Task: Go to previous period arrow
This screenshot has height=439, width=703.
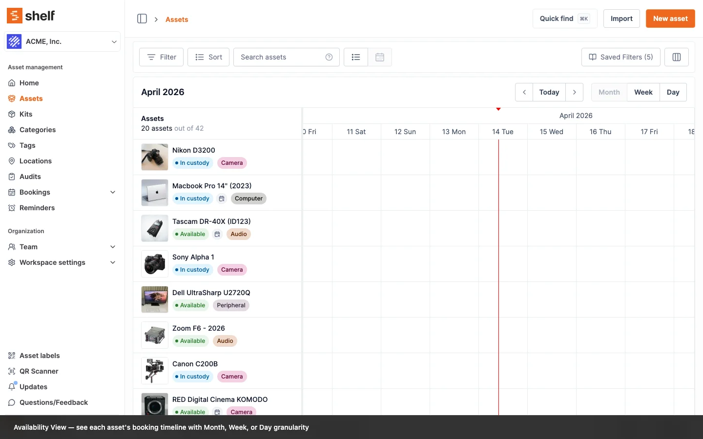Action: click(524, 92)
